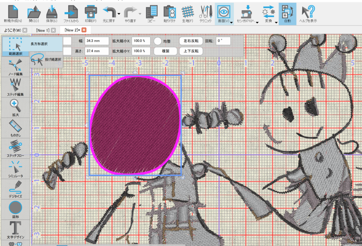Choose the 投げ縄選択 lasso selection option
Image resolution: width=362 pixels, height=246 pixels.
(46, 60)
